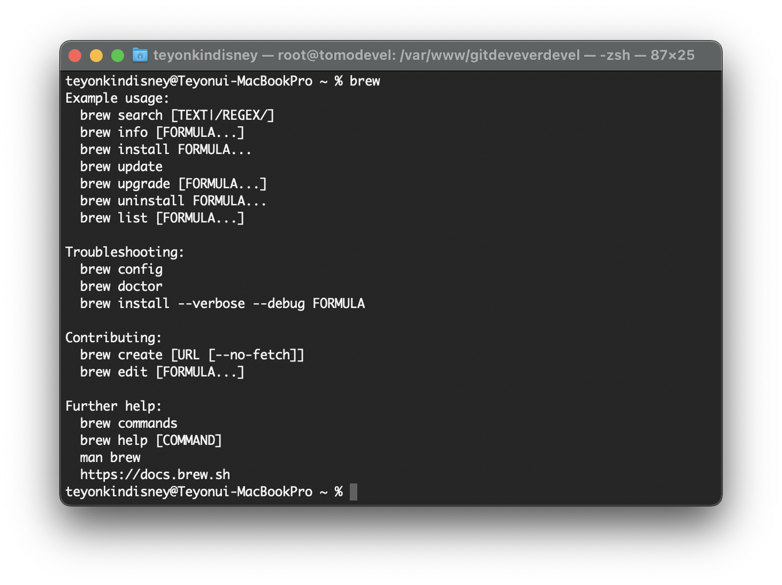The image size is (782, 585).
Task: Click the 'Contributing:' heading
Action: coord(113,337)
